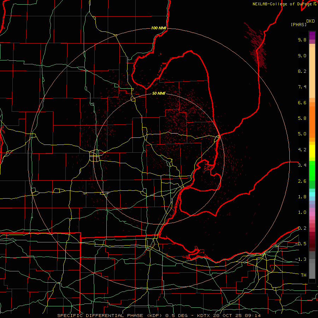Click the 3.4 value on the color scale

click(x=302, y=165)
